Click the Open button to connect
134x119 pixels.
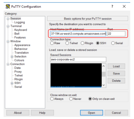pos(92,113)
